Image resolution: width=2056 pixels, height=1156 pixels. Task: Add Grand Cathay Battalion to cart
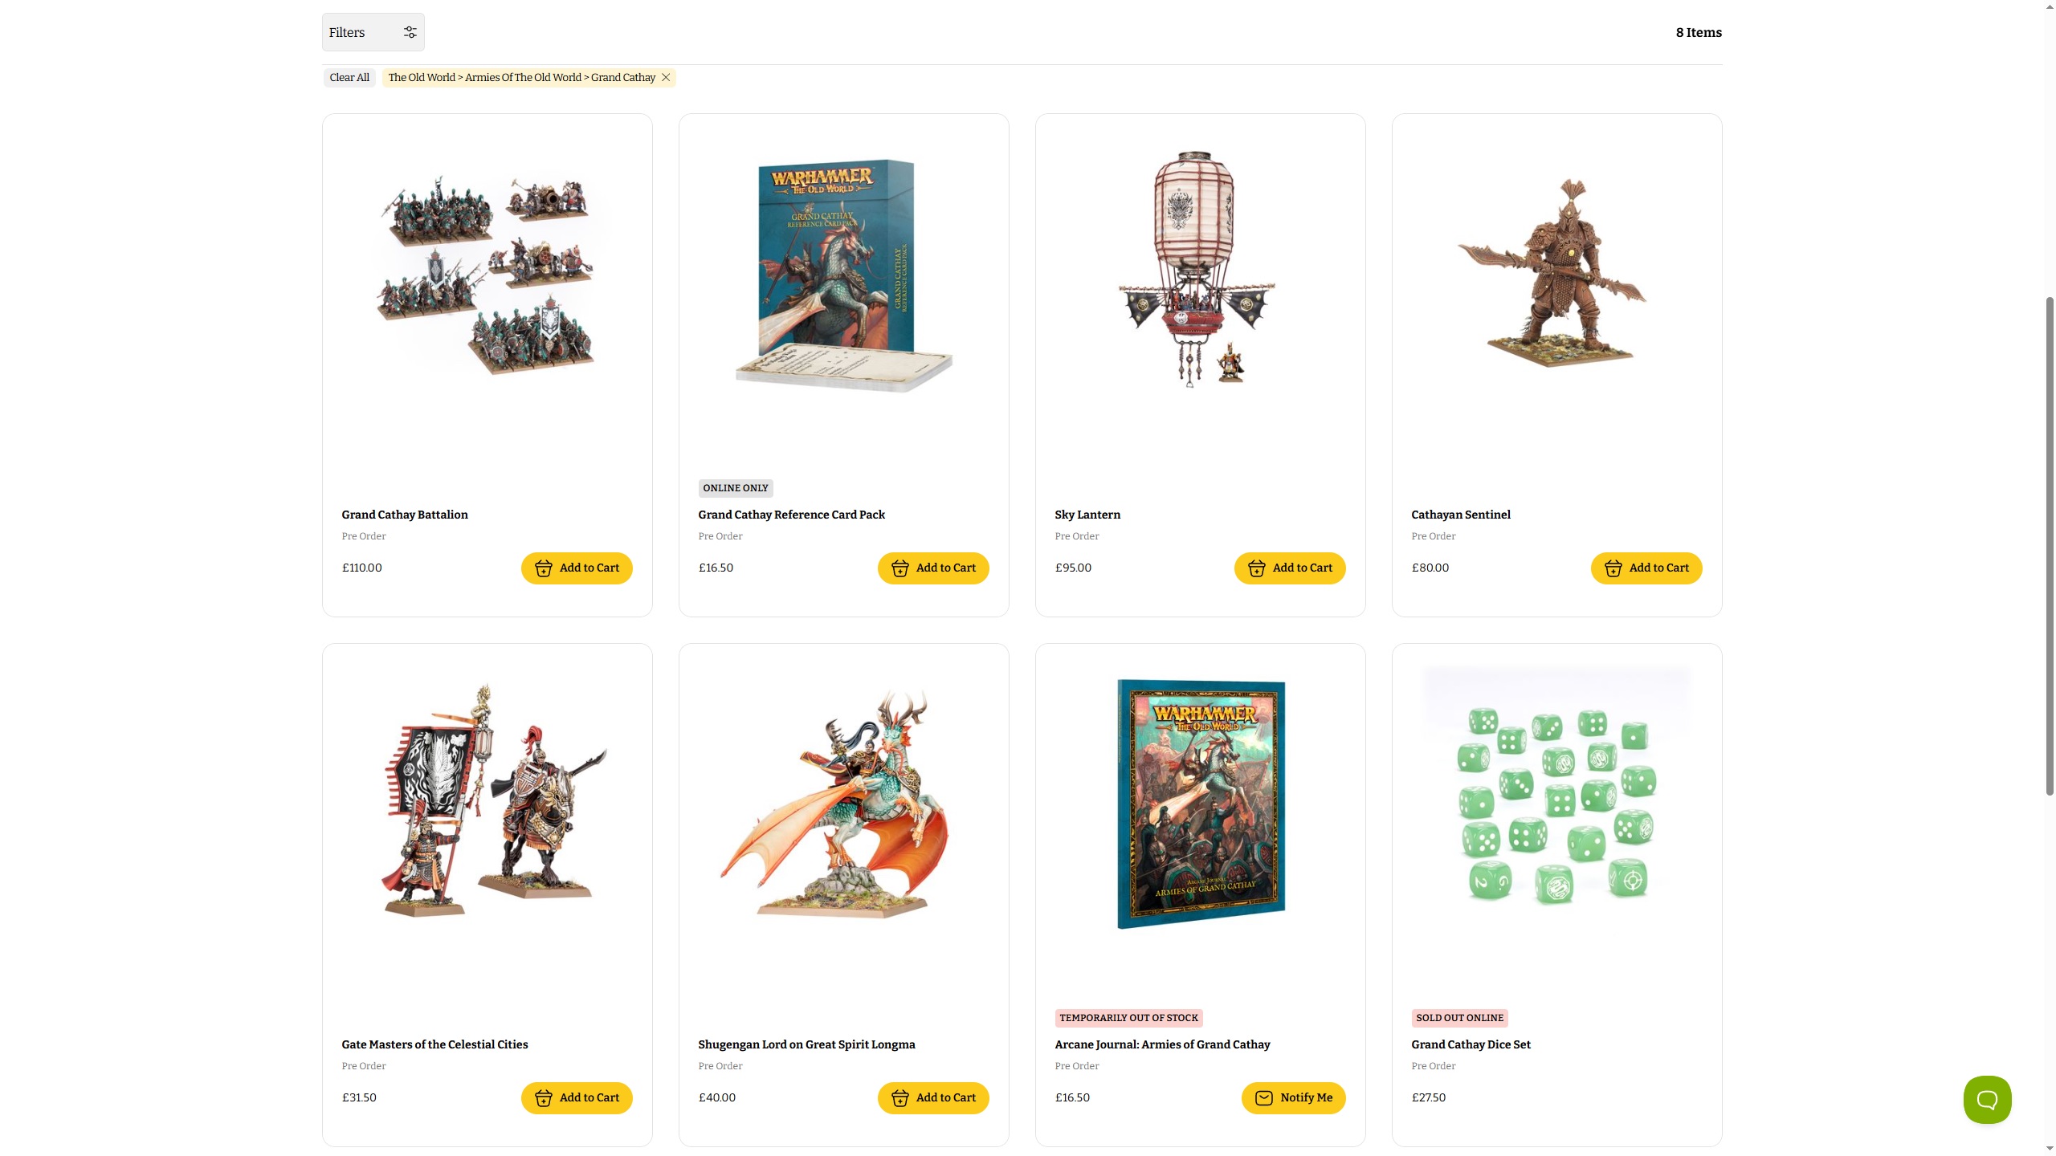tap(577, 568)
